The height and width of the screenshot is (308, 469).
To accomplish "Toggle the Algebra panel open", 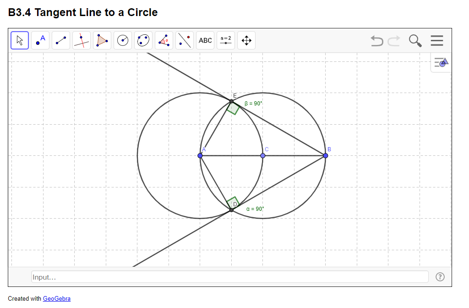I will pos(440,62).
